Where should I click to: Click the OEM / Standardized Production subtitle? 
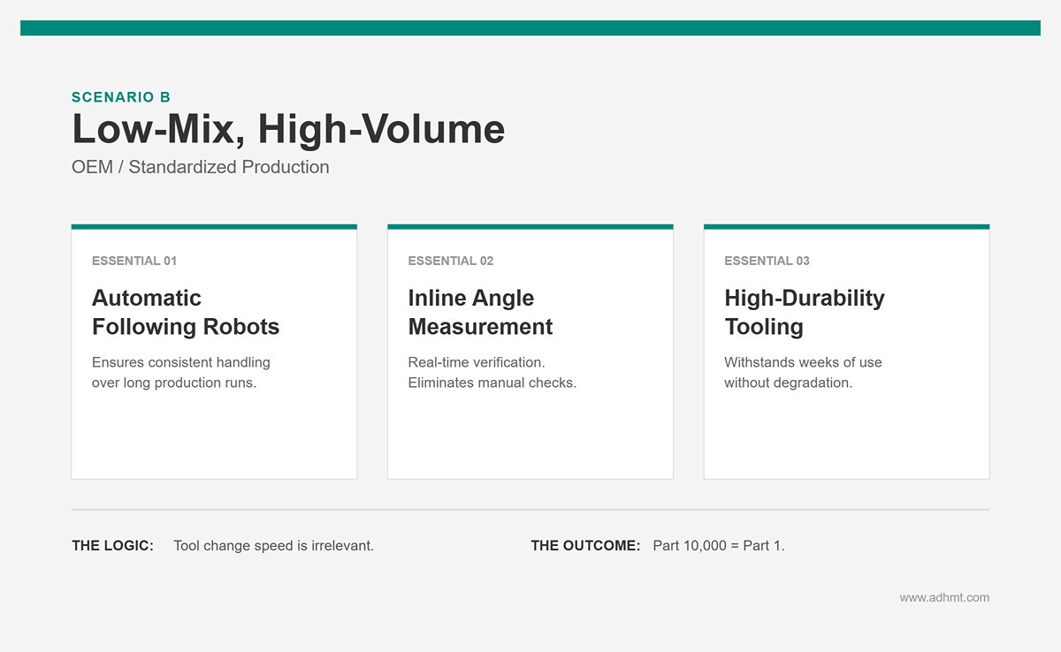tap(200, 167)
